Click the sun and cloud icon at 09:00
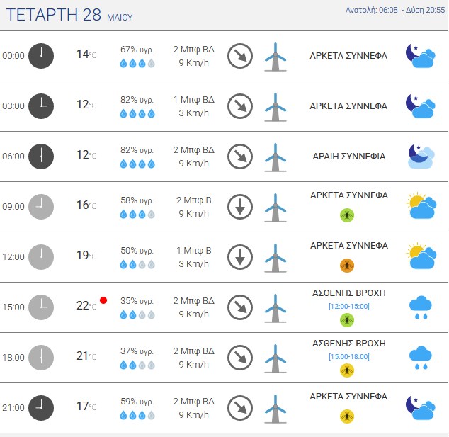This screenshot has height=437, width=449. click(421, 205)
